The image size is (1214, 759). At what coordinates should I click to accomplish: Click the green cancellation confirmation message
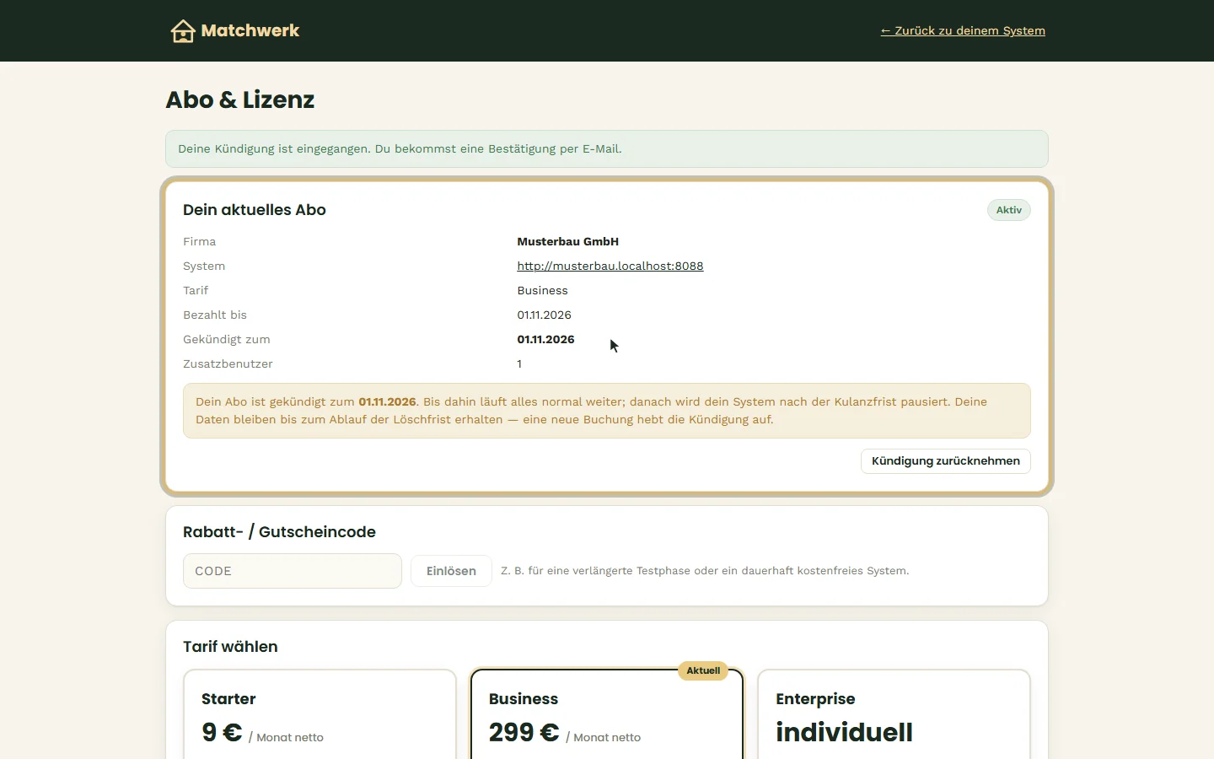(x=607, y=149)
